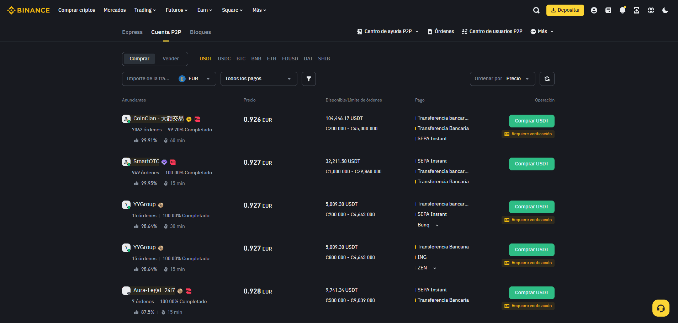Open the language globe icon
Image resolution: width=678 pixels, height=323 pixels.
click(651, 10)
